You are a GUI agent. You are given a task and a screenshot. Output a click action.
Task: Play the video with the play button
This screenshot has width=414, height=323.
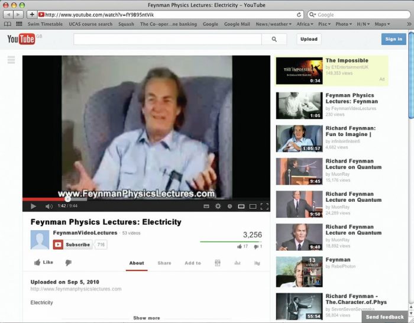33,206
